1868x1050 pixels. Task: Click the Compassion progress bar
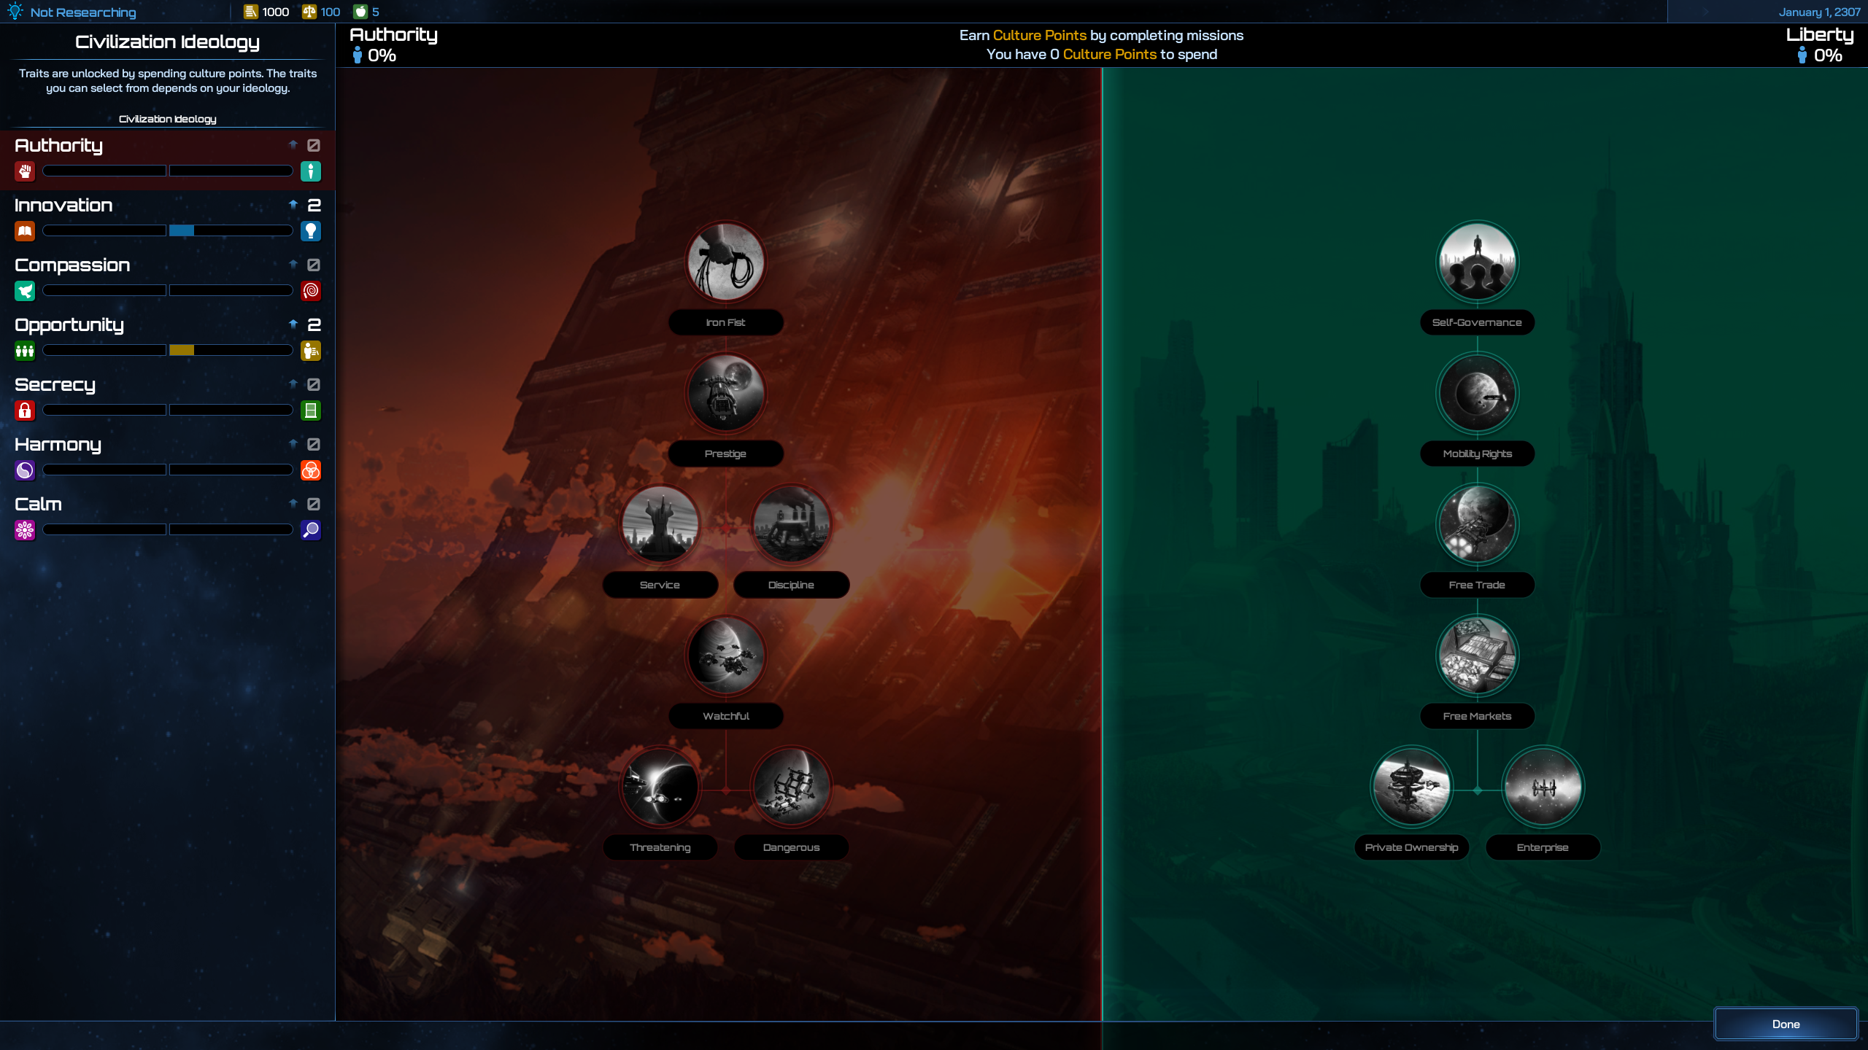pyautogui.click(x=168, y=290)
